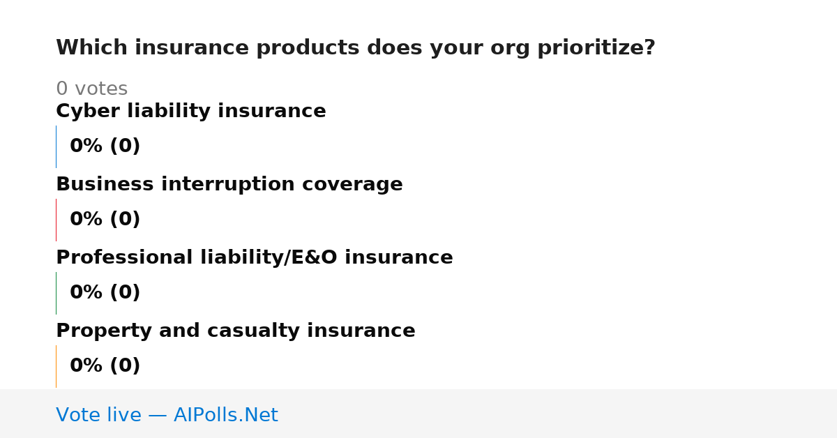Click the gray footer bar
The width and height of the screenshot is (837, 438).
point(418,414)
